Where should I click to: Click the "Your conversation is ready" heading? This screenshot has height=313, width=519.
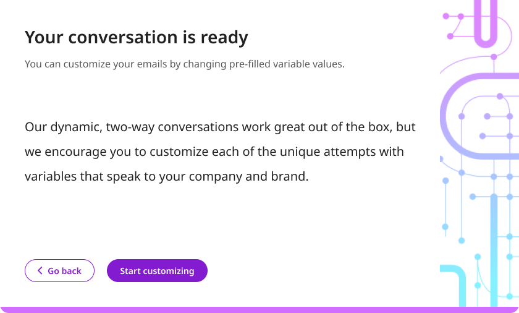pyautogui.click(x=137, y=37)
